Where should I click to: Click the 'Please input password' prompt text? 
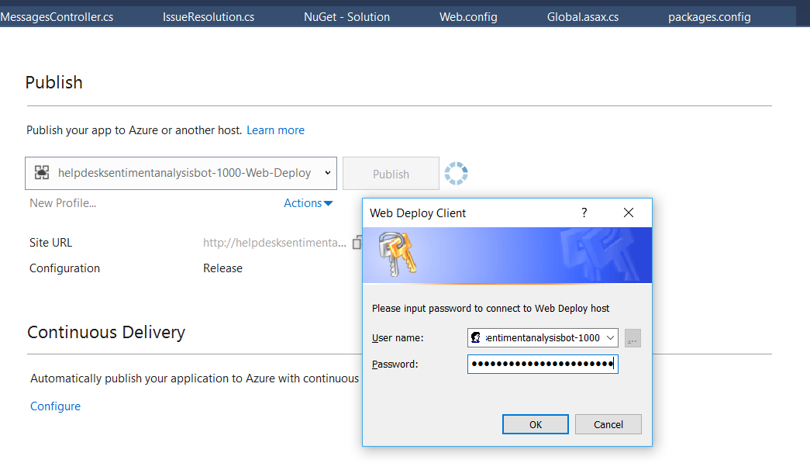(490, 309)
